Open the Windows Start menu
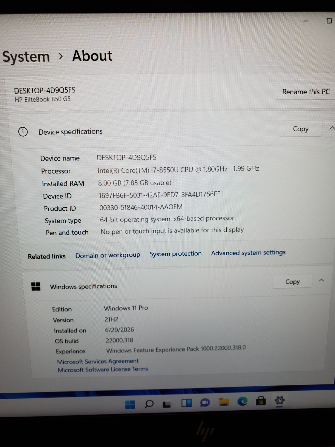 pyautogui.click(x=130, y=404)
